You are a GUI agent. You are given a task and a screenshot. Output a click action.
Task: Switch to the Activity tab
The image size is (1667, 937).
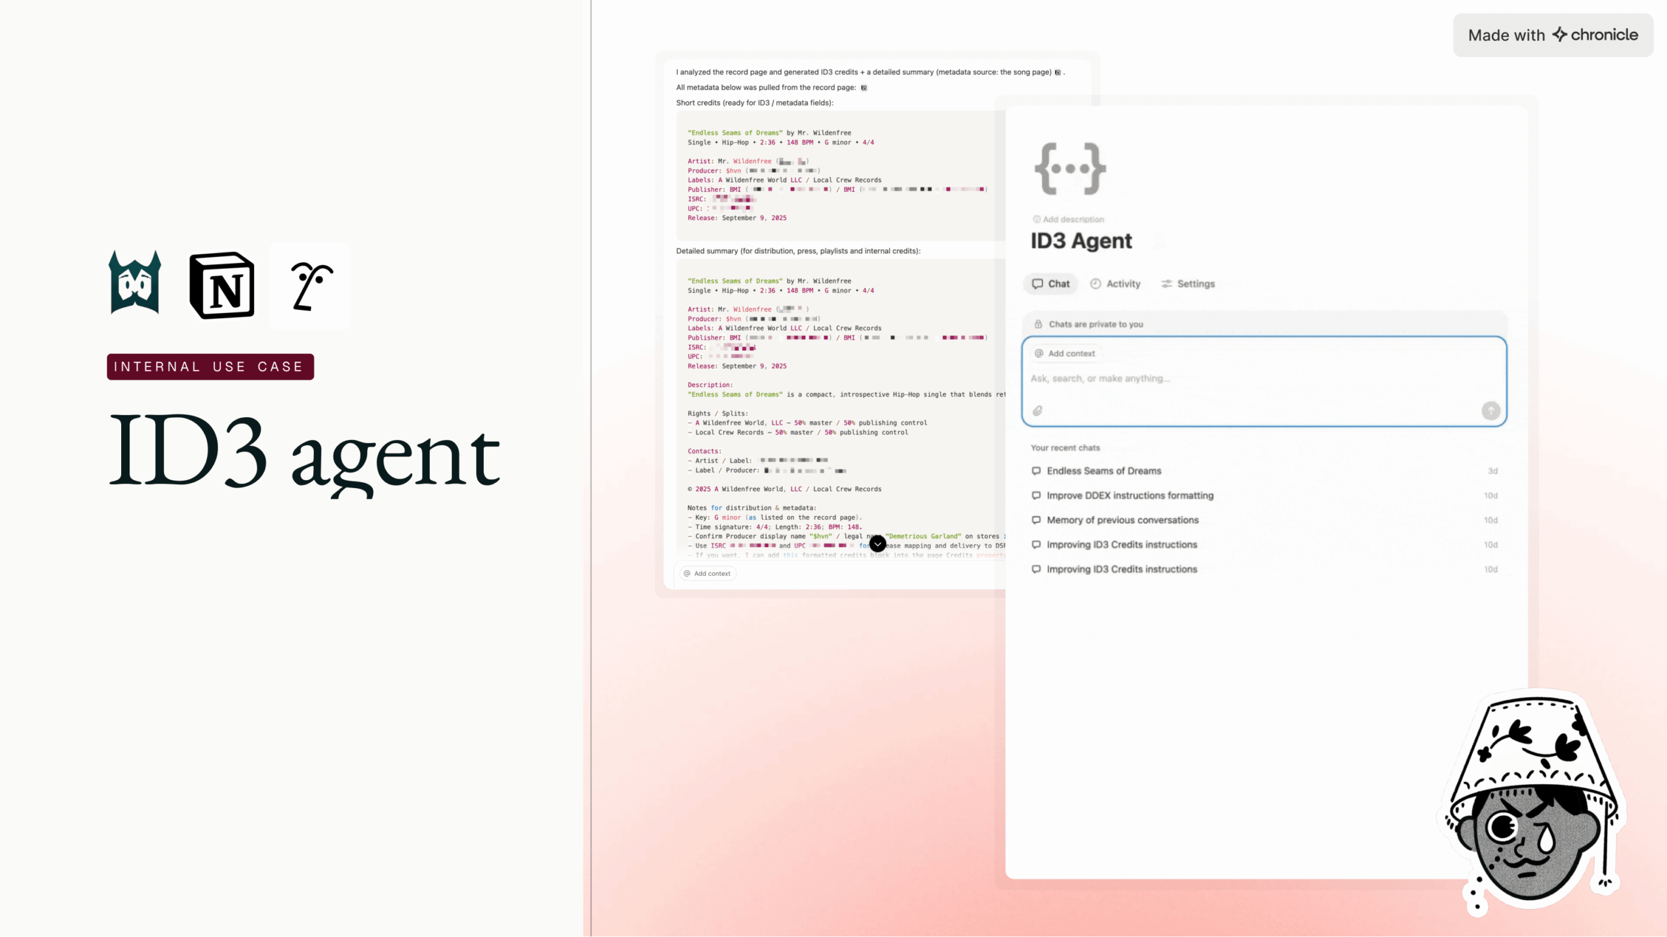1115,284
